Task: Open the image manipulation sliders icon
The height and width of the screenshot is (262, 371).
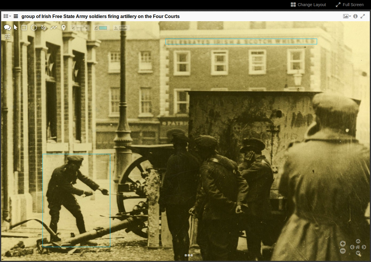Action: click(8, 36)
